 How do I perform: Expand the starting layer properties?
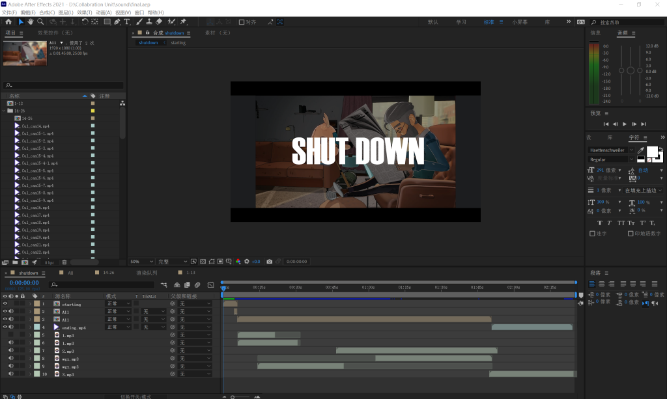(29, 304)
